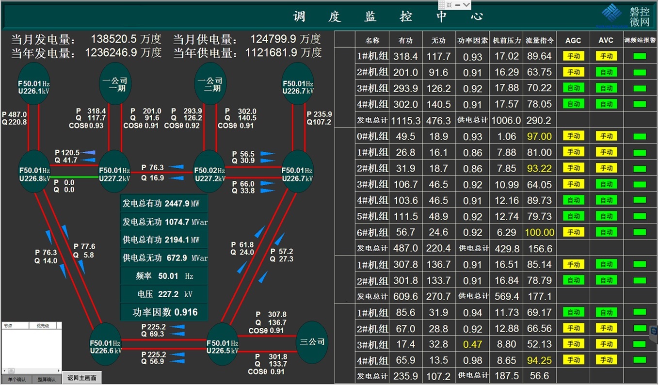Toggle AGC 手动 on the 6#机组 row
This screenshot has width=659, height=385.
[x=573, y=232]
